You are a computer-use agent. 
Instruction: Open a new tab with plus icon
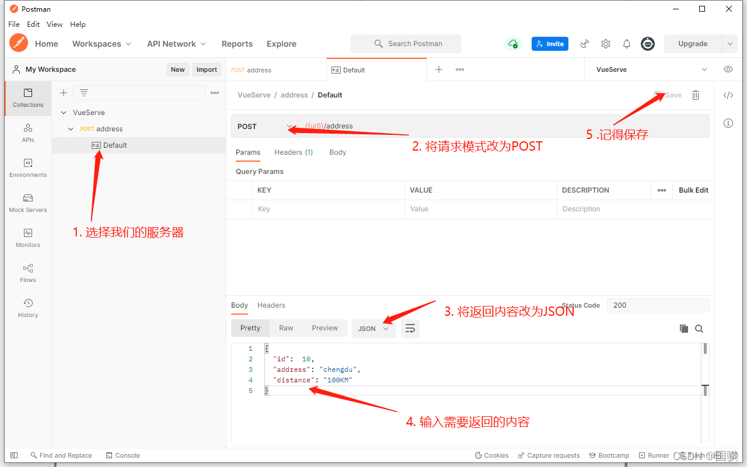pyautogui.click(x=439, y=69)
